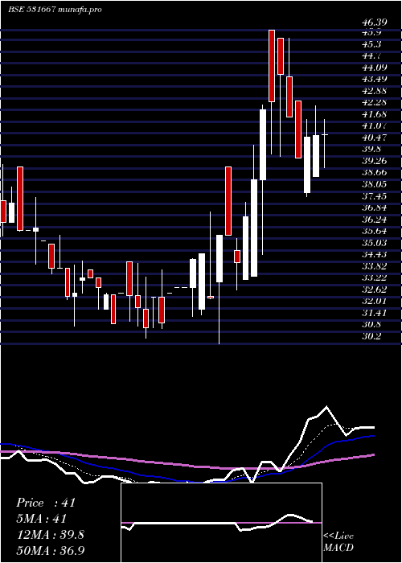The height and width of the screenshot is (563, 402).
Task: Click the 43.49 price axis label
Action: tap(374, 79)
